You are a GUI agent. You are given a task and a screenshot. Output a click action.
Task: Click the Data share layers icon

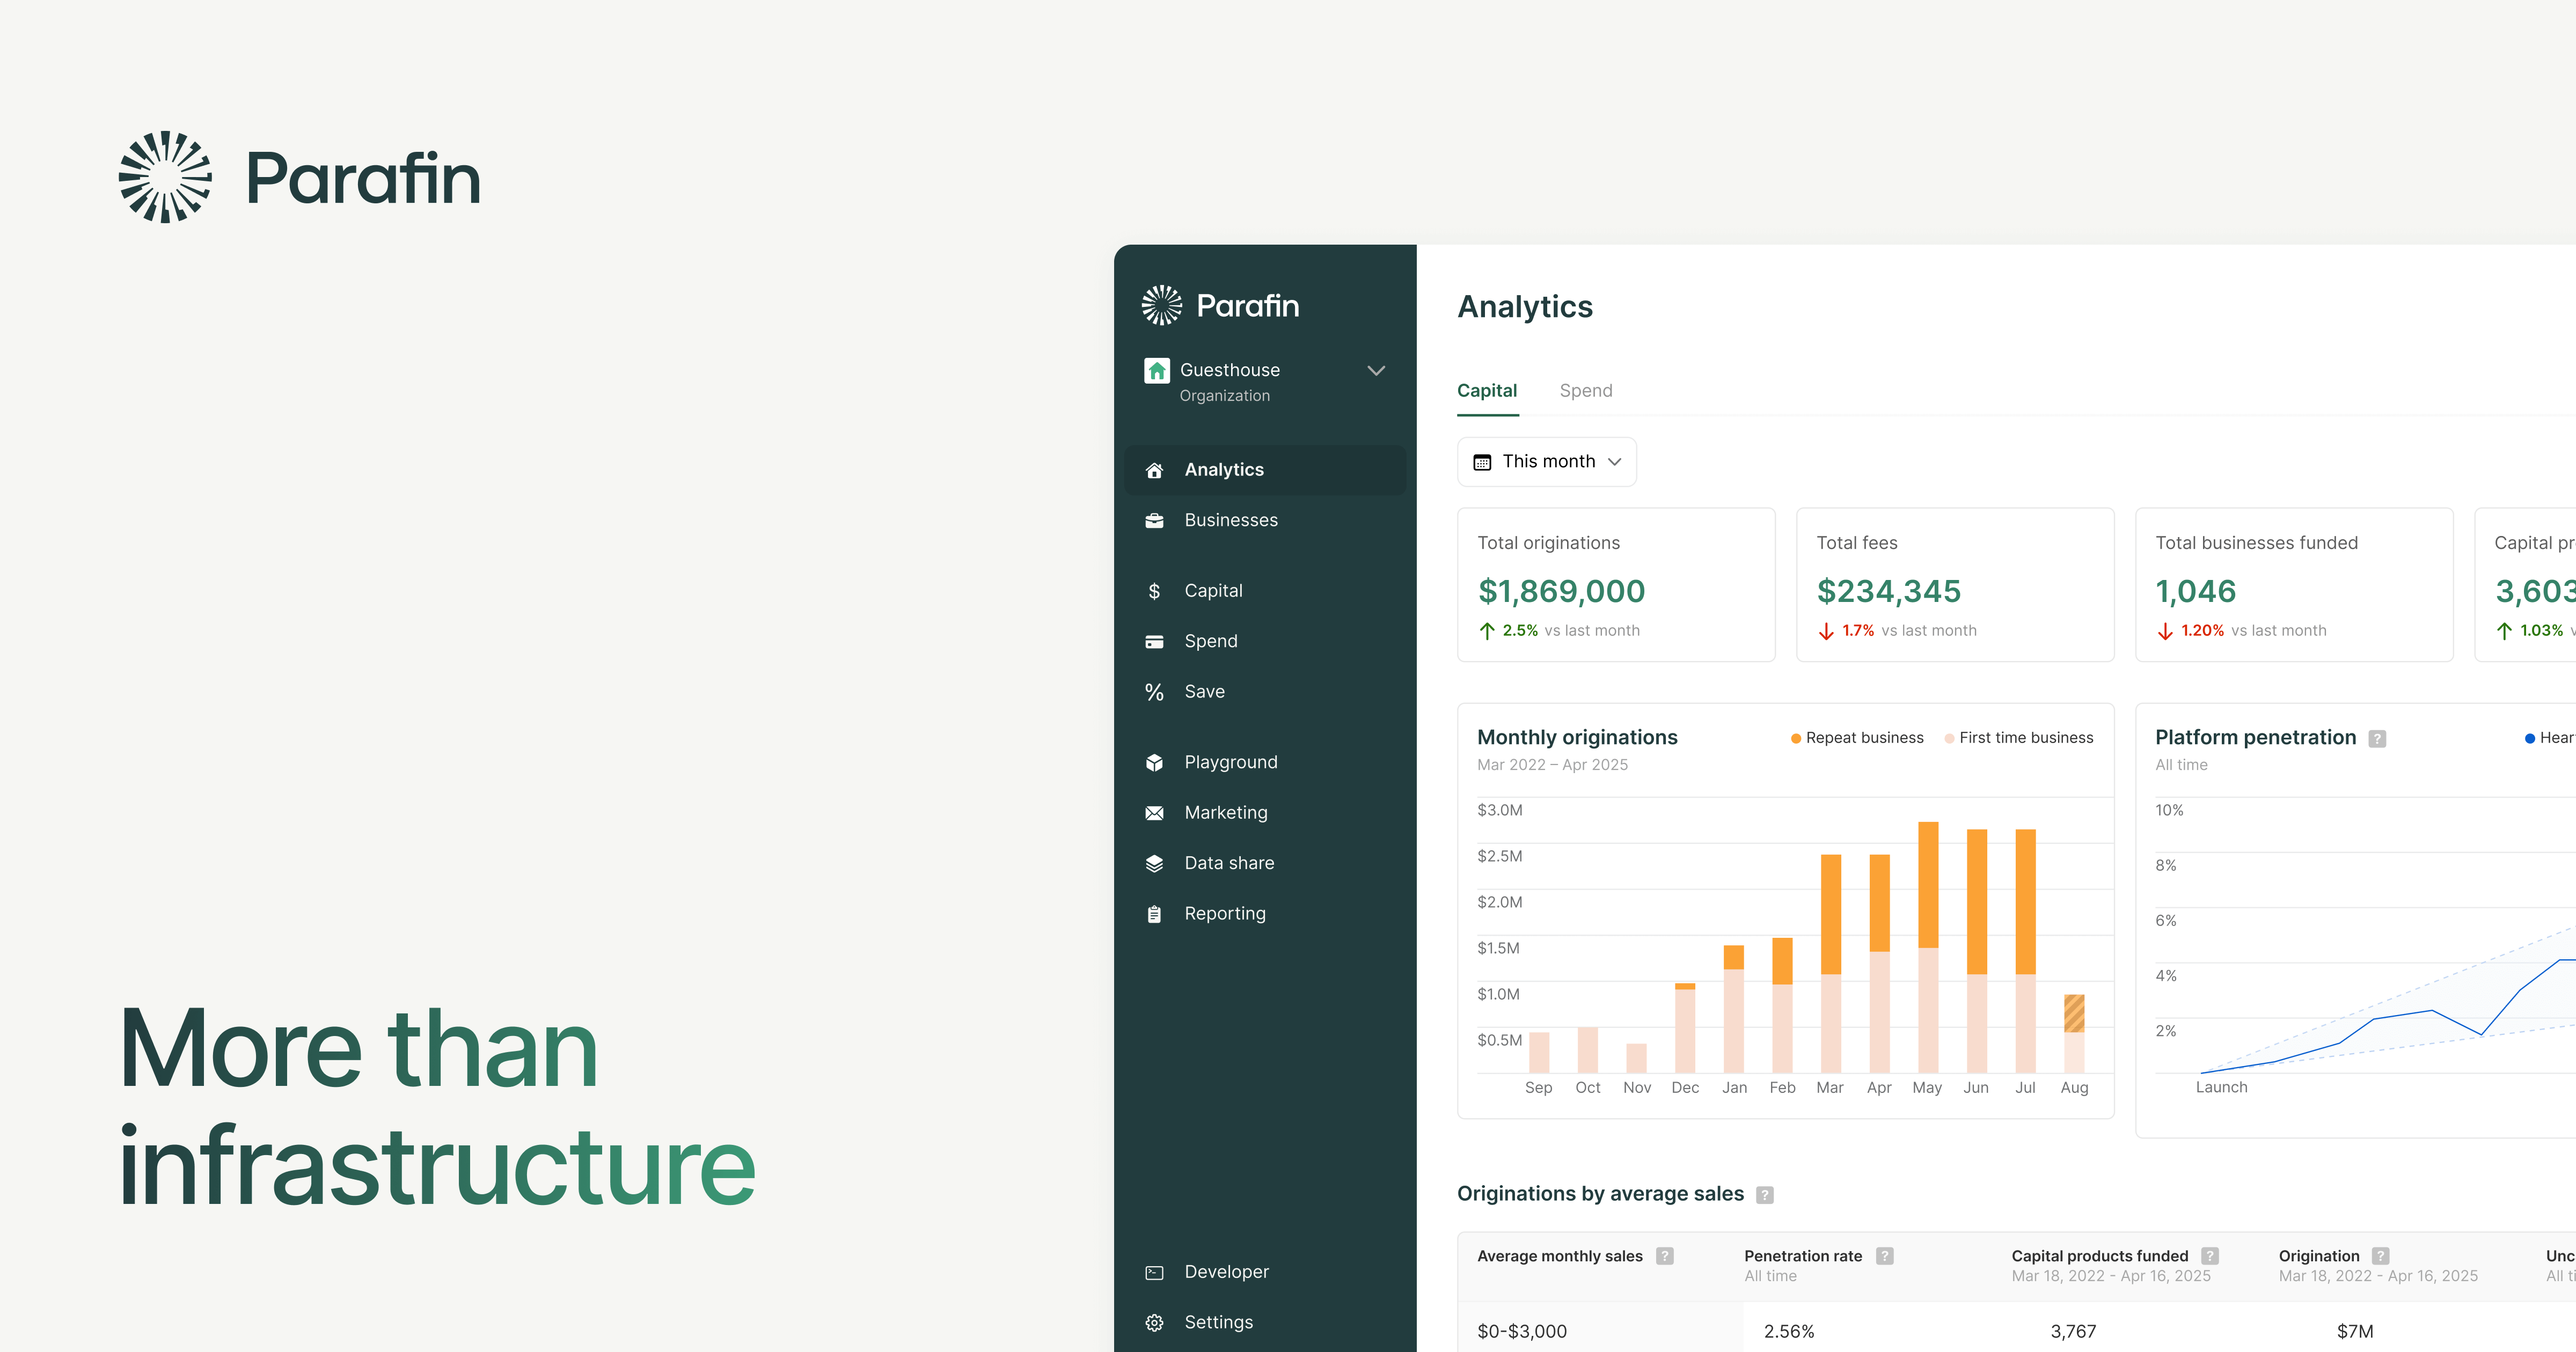(x=1154, y=864)
